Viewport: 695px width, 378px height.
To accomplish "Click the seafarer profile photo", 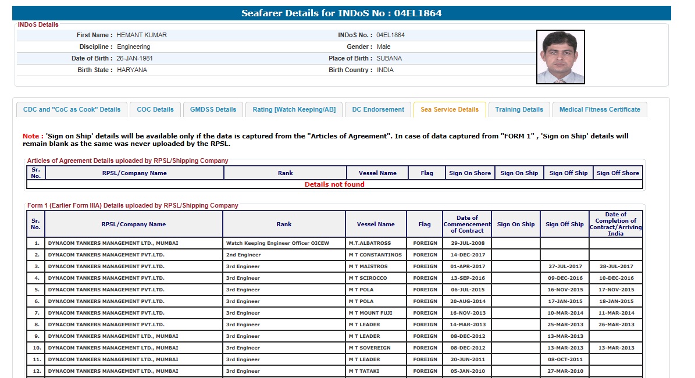I will [x=560, y=57].
